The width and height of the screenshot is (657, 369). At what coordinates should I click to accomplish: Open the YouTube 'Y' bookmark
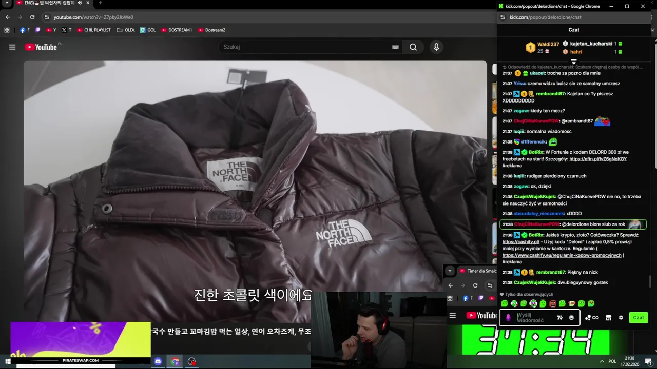click(51, 30)
